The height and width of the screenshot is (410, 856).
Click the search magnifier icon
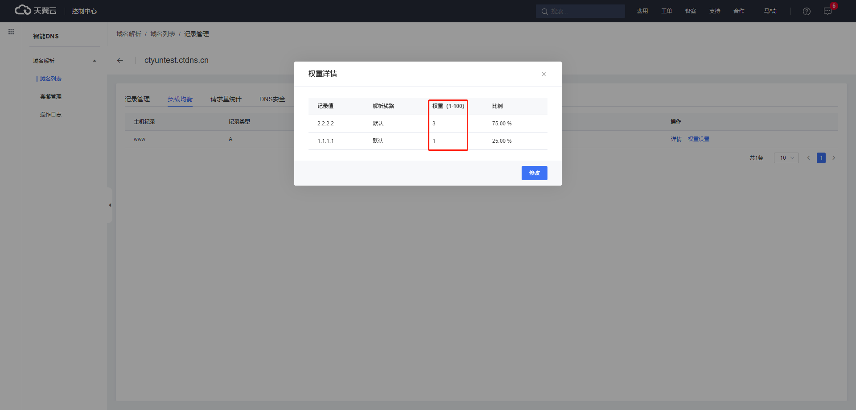pyautogui.click(x=544, y=11)
